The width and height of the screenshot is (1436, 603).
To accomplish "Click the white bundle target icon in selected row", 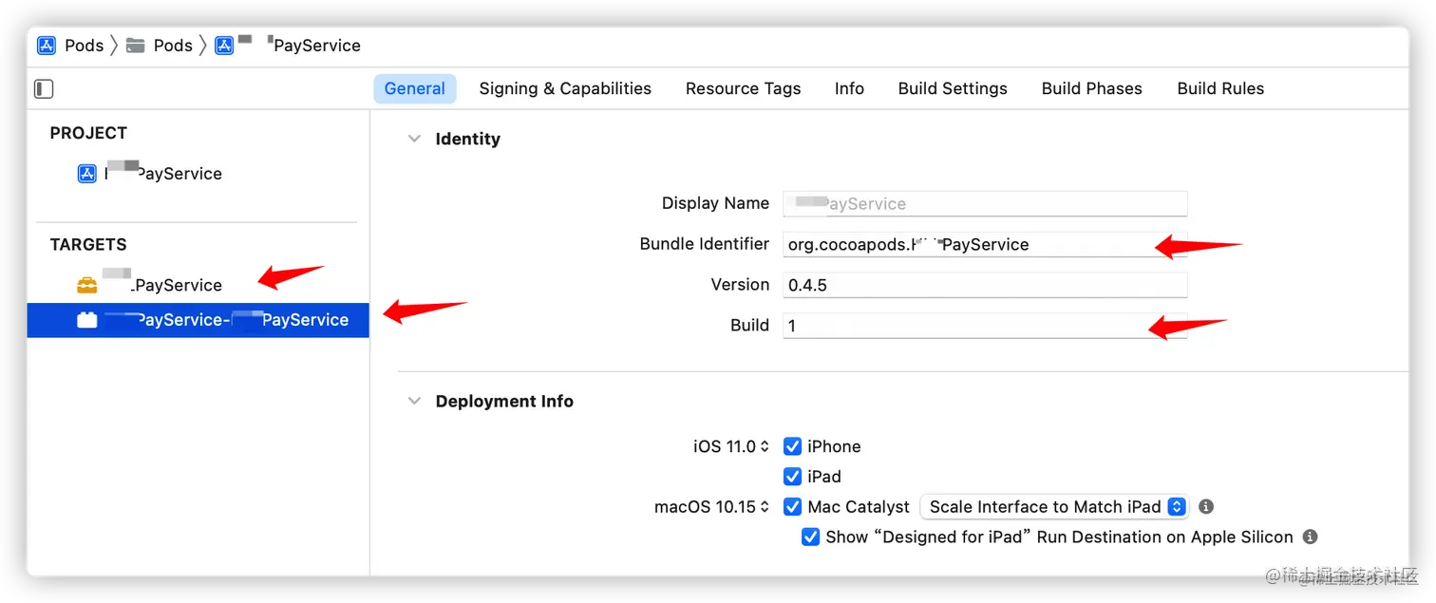I will pos(87,320).
